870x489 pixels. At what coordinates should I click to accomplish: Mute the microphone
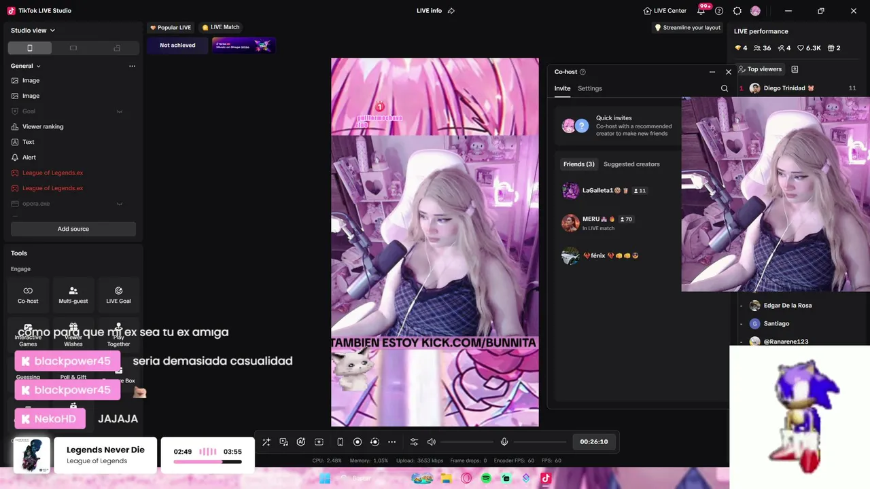pos(504,442)
